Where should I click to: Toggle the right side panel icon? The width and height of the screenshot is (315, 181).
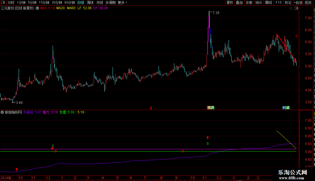pos(296,8)
